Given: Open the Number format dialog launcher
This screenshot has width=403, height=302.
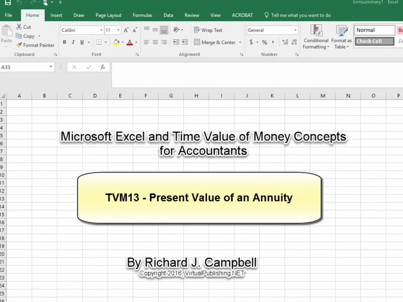Looking at the screenshot, I should point(297,55).
